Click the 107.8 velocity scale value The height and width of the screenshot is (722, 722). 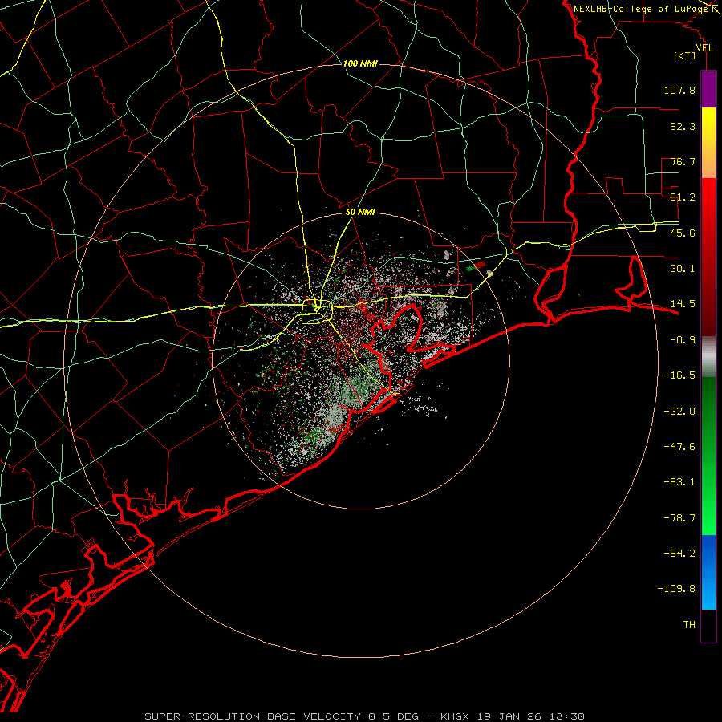[679, 90]
